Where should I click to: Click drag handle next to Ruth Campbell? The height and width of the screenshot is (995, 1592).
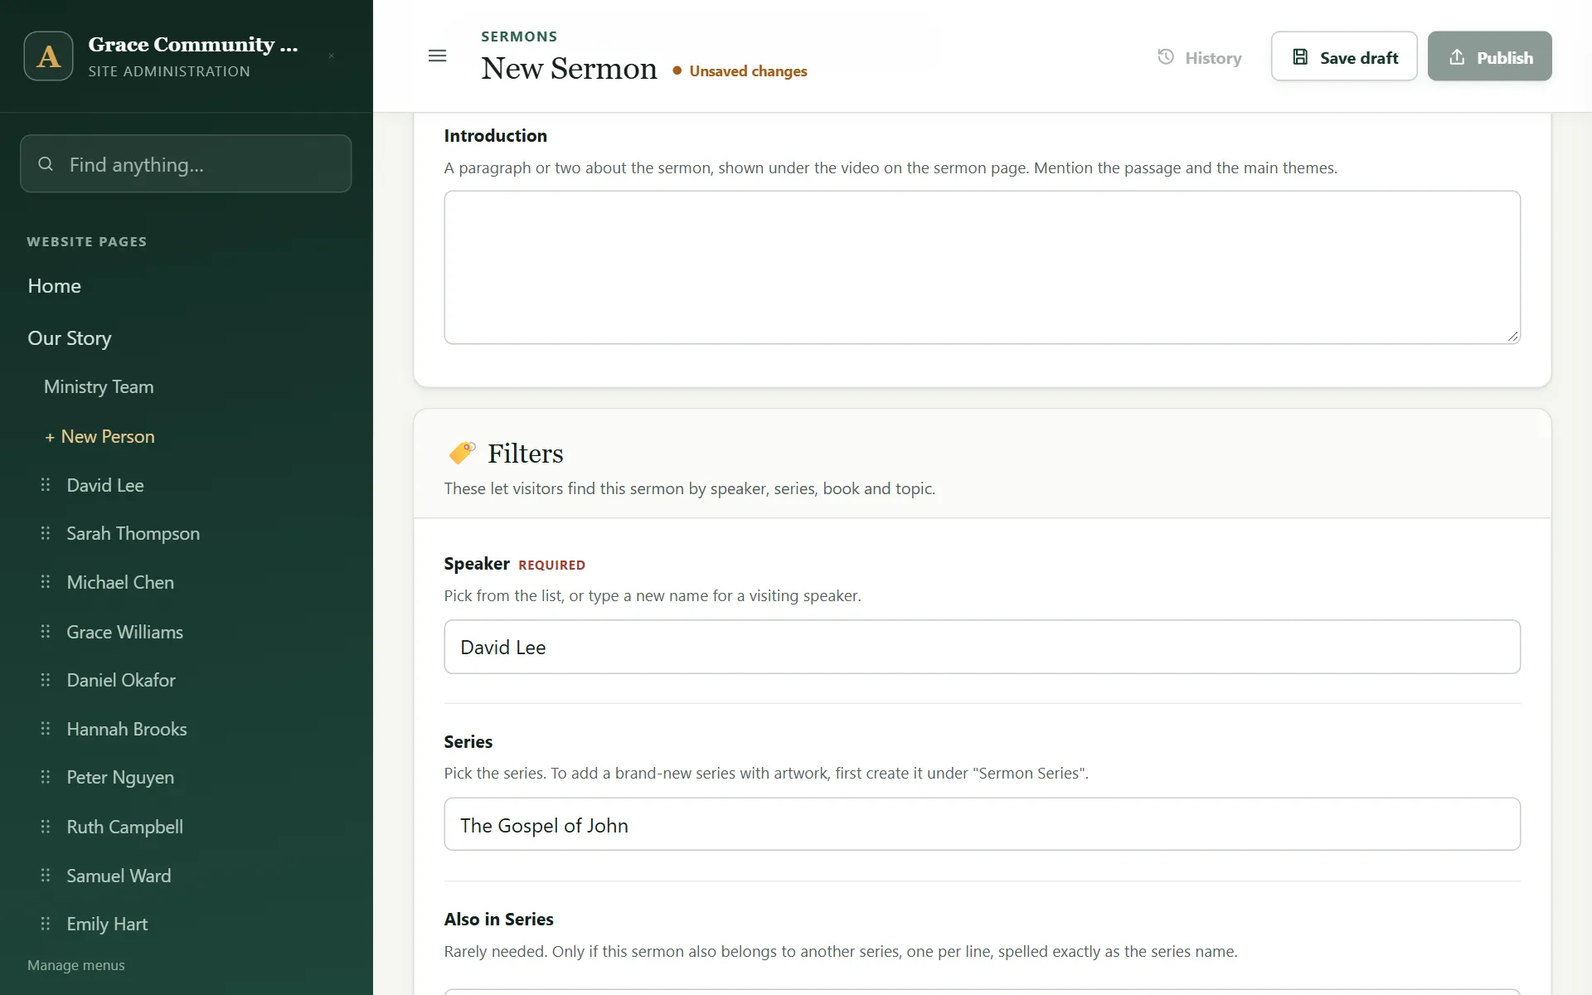(x=46, y=827)
